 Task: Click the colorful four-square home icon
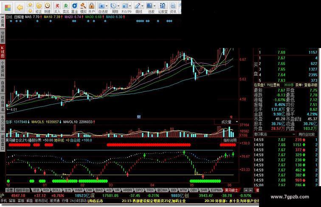click(x=8, y=8)
